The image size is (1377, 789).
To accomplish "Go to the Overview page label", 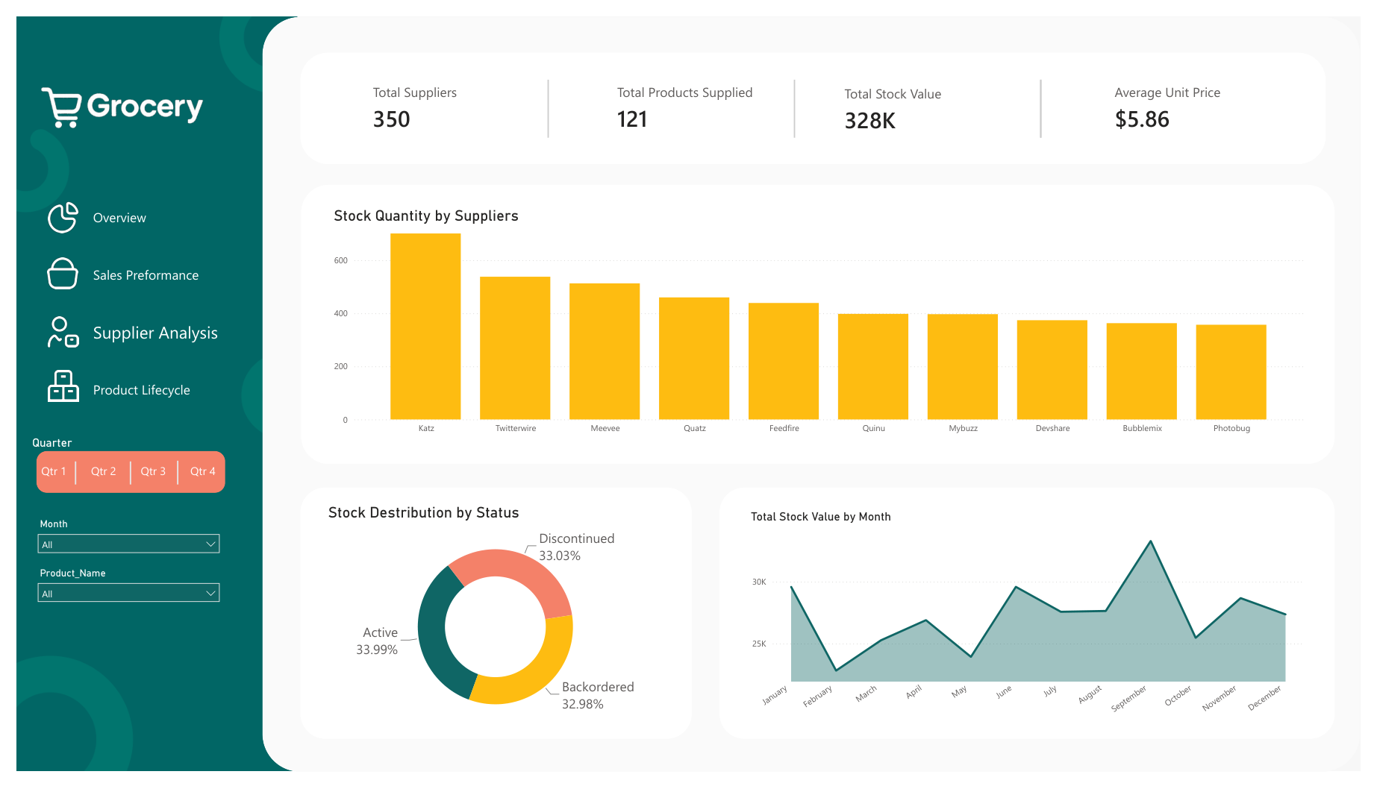I will pyautogui.click(x=119, y=218).
